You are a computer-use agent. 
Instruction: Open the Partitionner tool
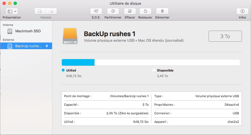[113, 11]
